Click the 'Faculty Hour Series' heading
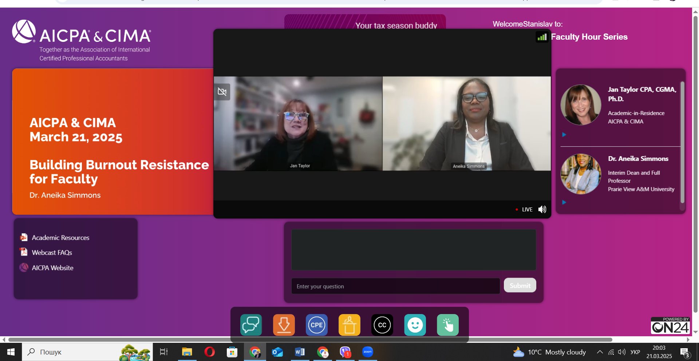699x361 pixels. tap(589, 37)
